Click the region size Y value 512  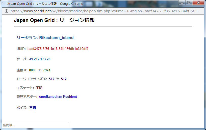click(64, 79)
